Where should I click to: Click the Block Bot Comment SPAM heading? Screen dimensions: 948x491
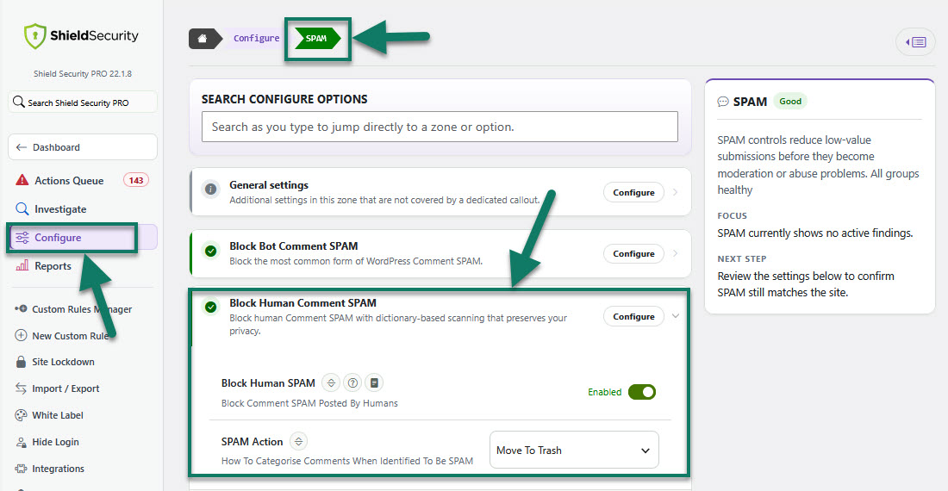[x=294, y=246]
